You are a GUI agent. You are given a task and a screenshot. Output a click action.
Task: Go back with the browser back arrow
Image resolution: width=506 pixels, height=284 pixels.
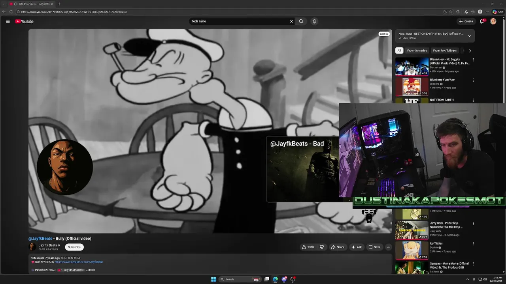(4, 12)
